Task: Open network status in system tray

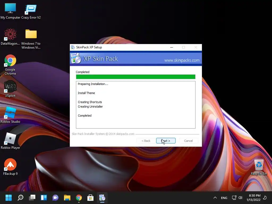Action: pyautogui.click(x=234, y=198)
